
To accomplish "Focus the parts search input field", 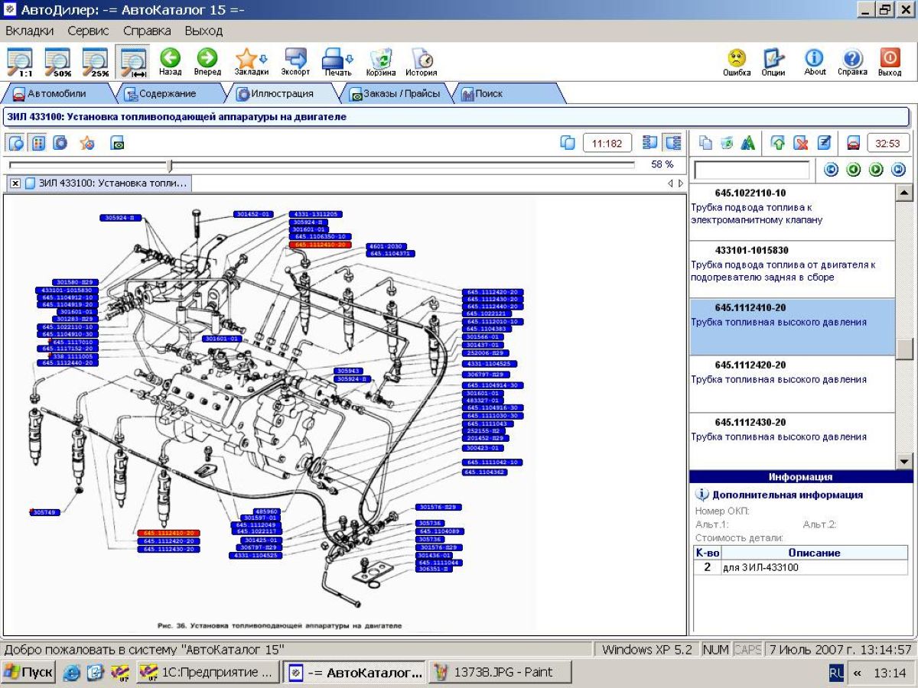I will [x=751, y=170].
